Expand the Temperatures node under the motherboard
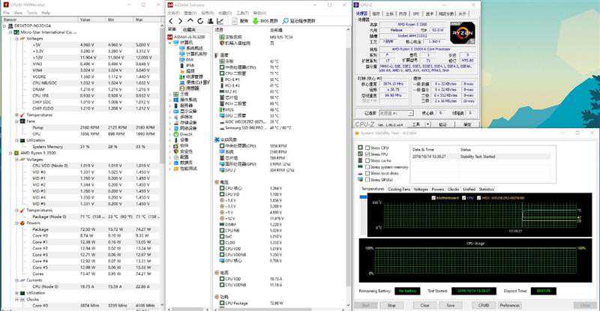This screenshot has width=600, height=311. pyautogui.click(x=16, y=115)
